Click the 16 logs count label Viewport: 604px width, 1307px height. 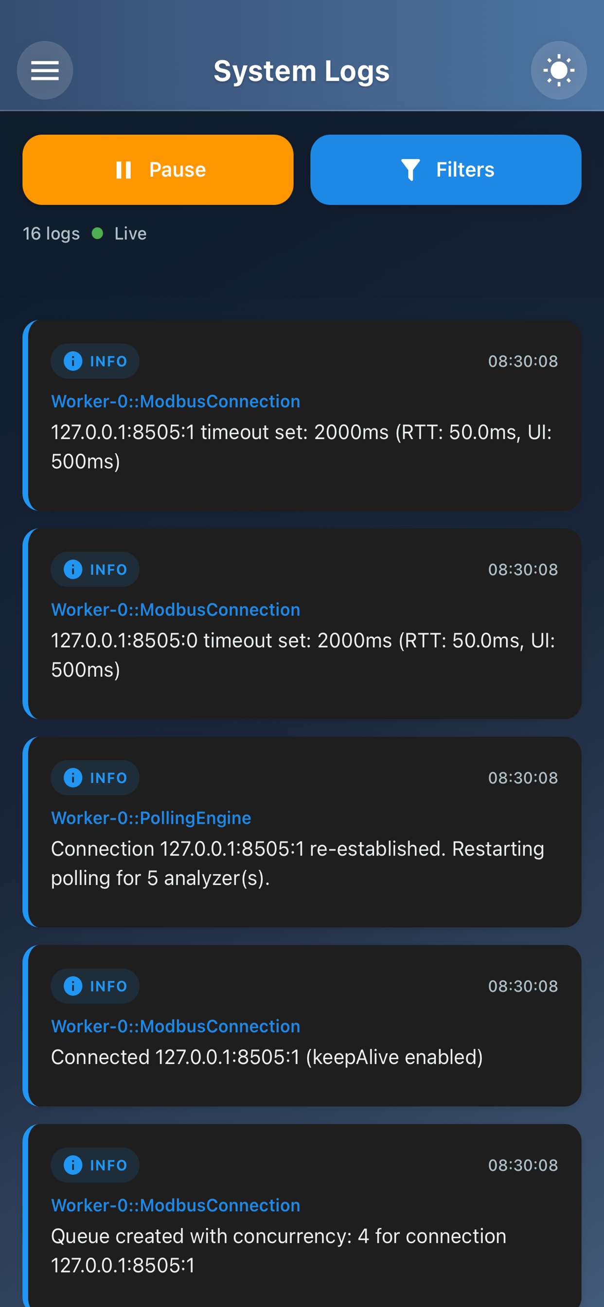click(51, 233)
